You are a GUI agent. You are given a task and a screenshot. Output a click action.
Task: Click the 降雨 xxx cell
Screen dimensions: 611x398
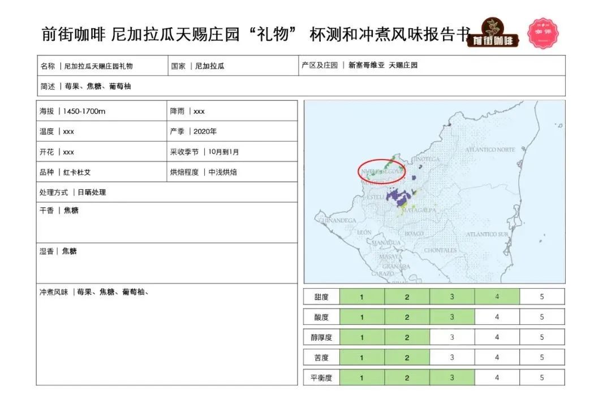click(x=232, y=111)
